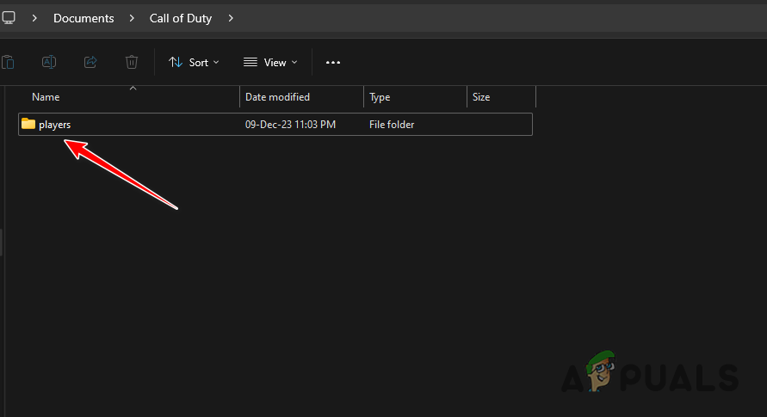Open the Sort dropdown menu
This screenshot has height=417, width=767.
click(194, 63)
